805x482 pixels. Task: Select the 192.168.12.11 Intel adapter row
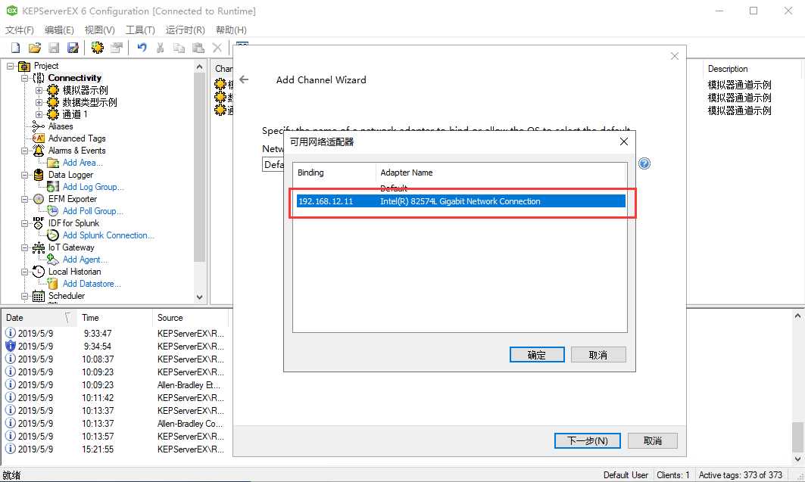coord(460,201)
